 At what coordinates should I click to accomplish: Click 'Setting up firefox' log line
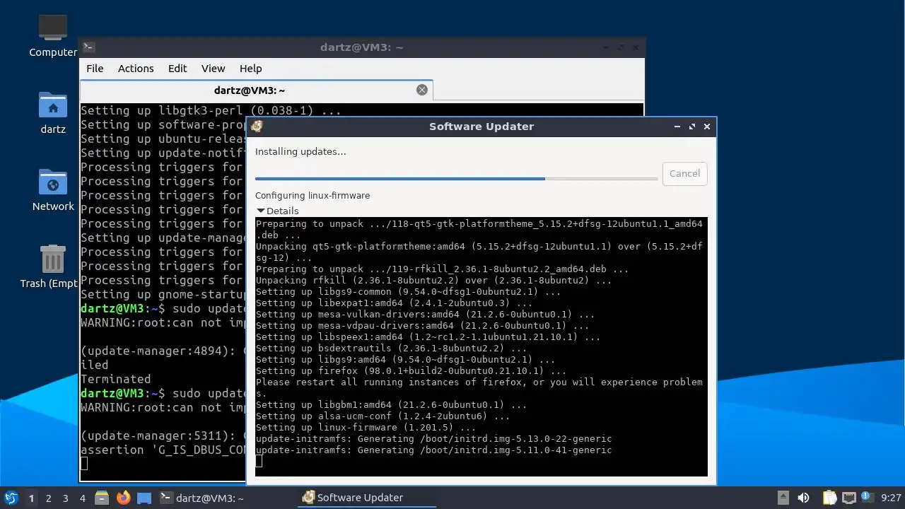[x=411, y=371]
